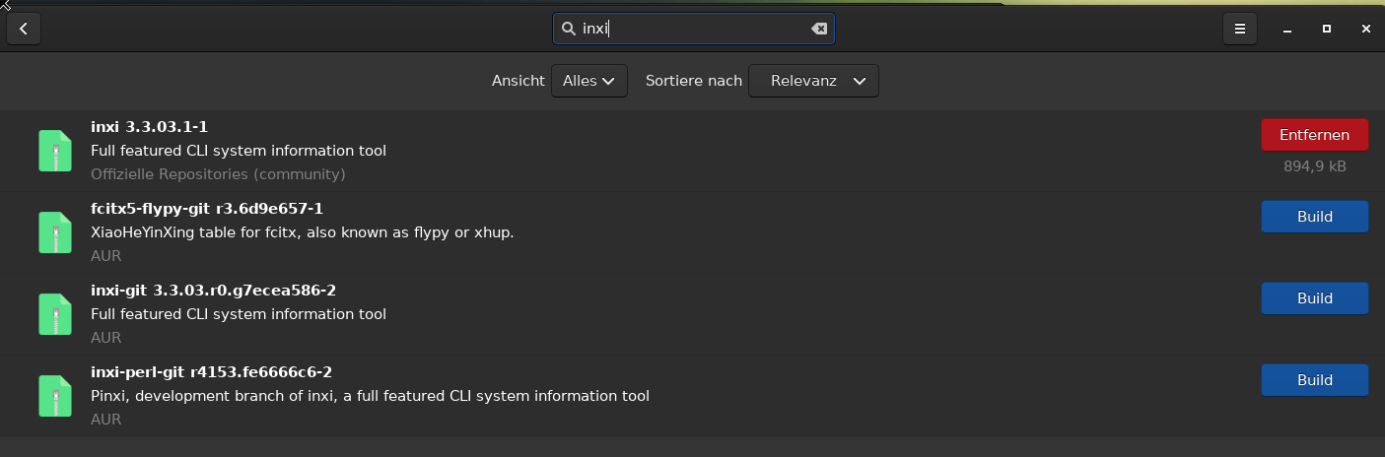Click the fcitx5-flypy-git package icon
The height and width of the screenshot is (457, 1385).
coord(55,232)
